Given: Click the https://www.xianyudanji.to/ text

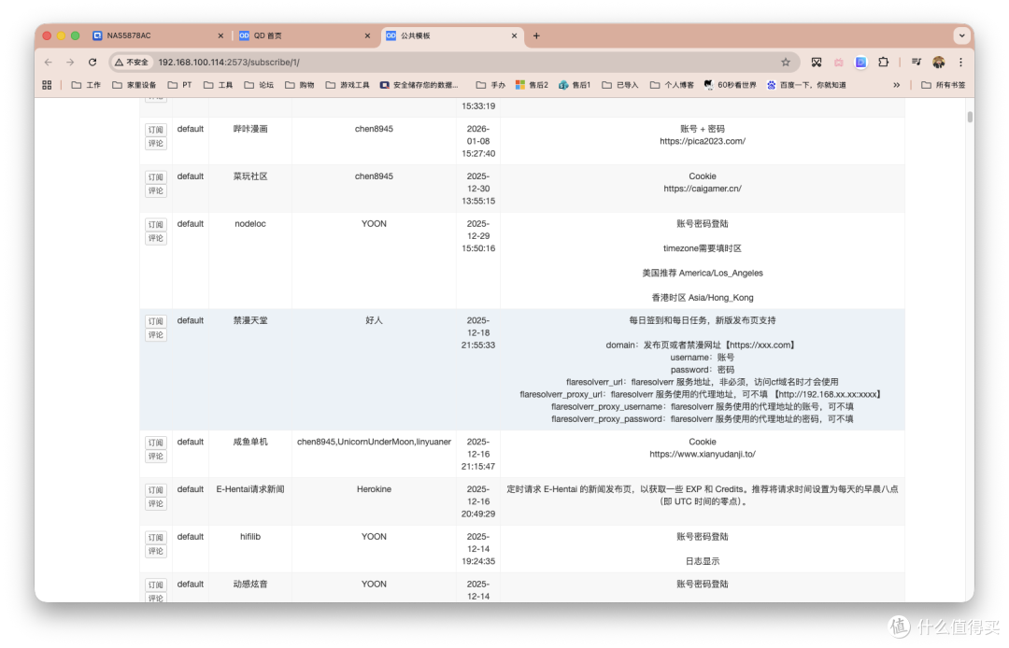Looking at the screenshot, I should pyautogui.click(x=702, y=455).
